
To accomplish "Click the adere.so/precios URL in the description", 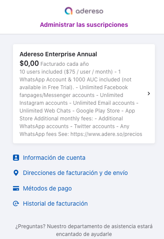I will [106, 134].
